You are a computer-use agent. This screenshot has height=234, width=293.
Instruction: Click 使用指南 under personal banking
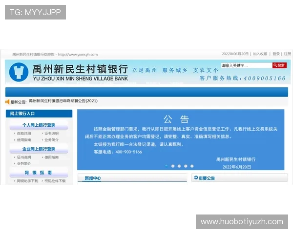[x=24, y=140]
